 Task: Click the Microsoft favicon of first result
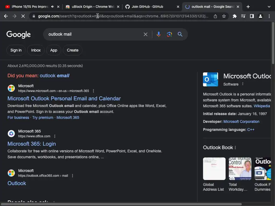tap(11, 88)
